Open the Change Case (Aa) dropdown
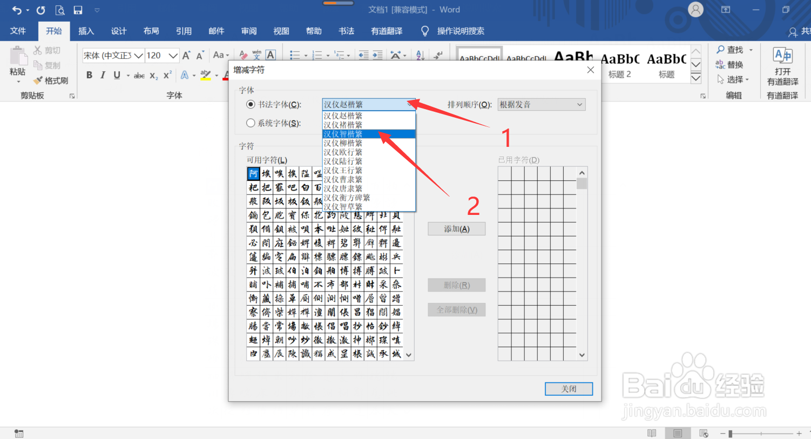Image resolution: width=811 pixels, height=439 pixels. 221,55
